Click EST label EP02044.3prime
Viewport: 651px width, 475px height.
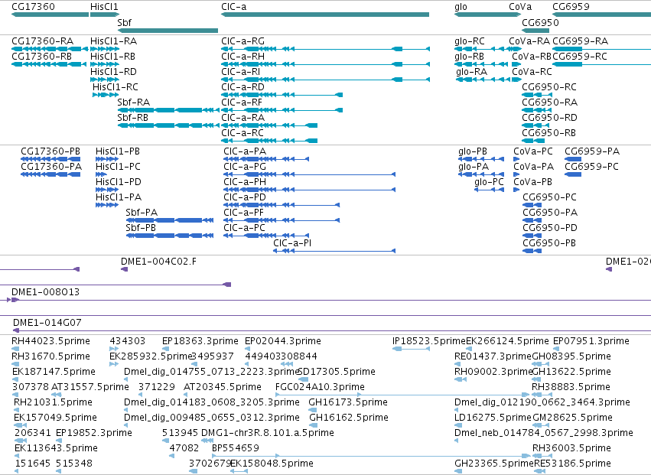point(283,341)
